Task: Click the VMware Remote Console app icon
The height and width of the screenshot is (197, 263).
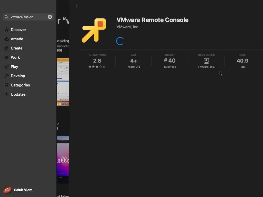Action: click(94, 30)
